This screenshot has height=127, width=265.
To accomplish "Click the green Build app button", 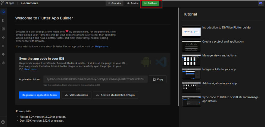I will coord(151,3).
